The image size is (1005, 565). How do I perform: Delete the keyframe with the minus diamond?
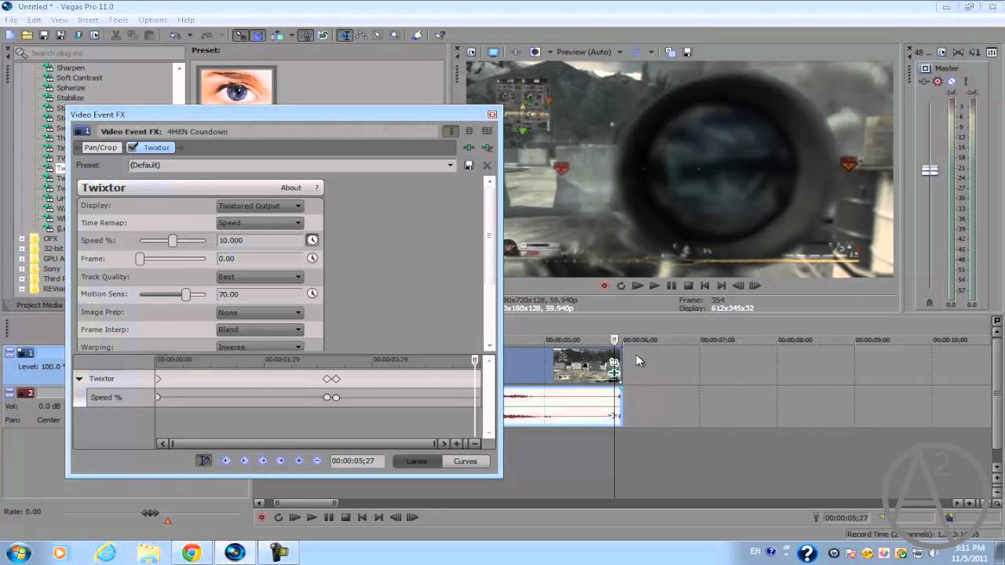316,461
